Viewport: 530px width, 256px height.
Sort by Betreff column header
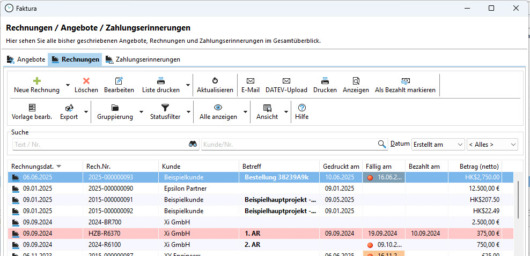279,166
